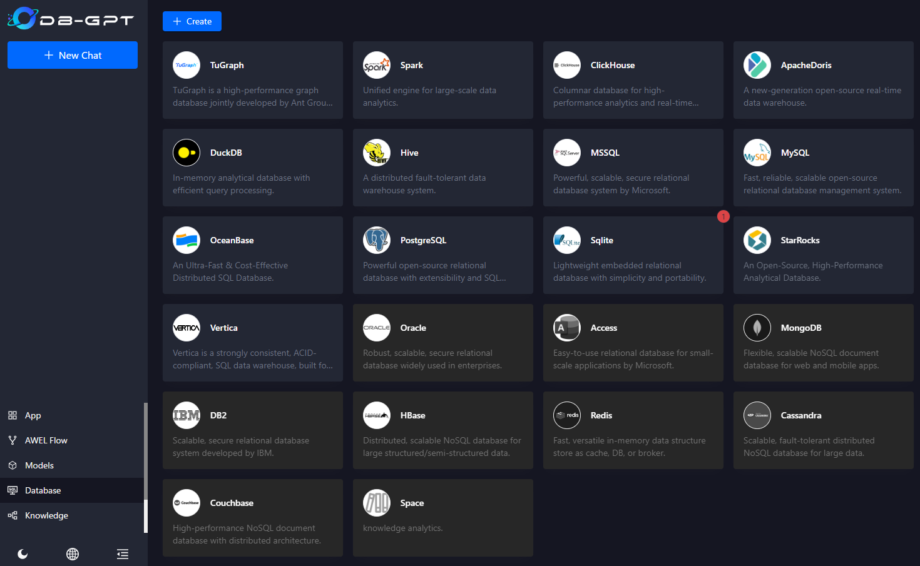Click the HBase logo icon
Screen dimensions: 920x566
(x=377, y=415)
